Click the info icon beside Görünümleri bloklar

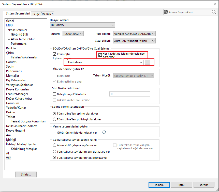[104, 132]
